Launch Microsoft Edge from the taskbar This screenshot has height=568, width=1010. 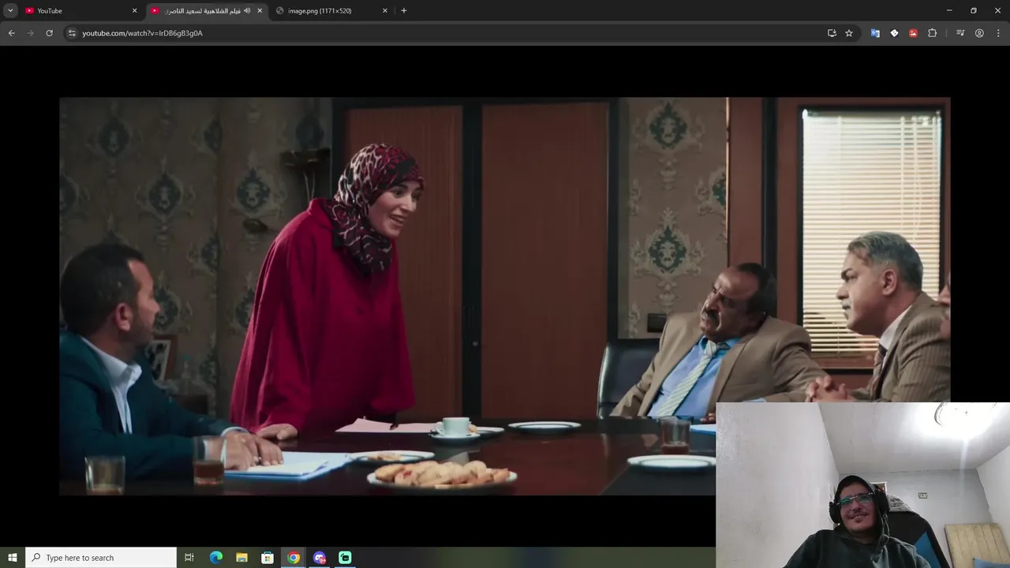[216, 558]
